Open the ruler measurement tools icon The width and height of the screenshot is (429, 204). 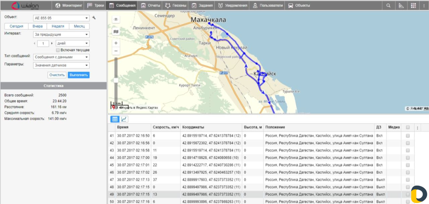401,5
